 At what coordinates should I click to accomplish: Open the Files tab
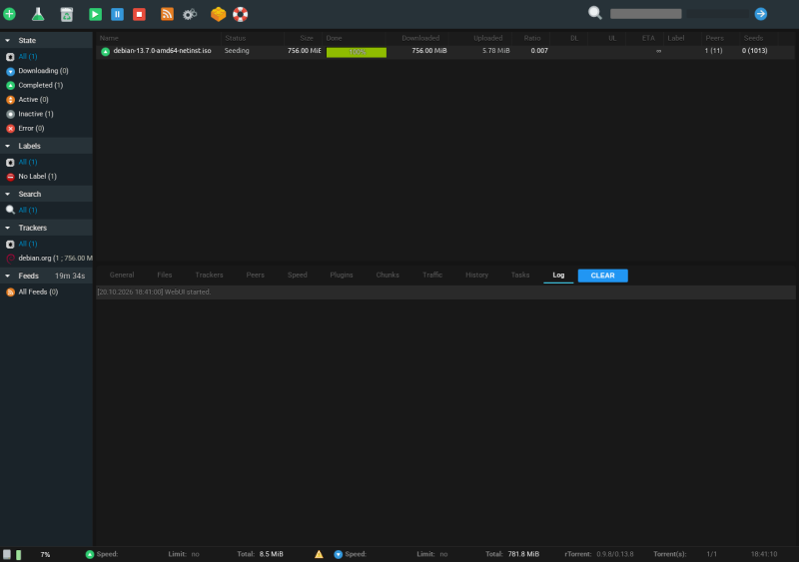(x=165, y=276)
